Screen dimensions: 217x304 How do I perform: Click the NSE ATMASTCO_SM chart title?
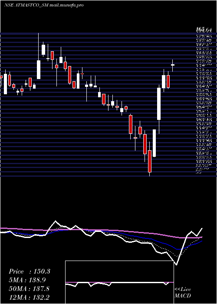tap(26, 5)
